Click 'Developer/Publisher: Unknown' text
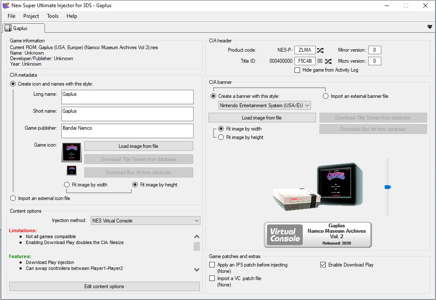436x300 pixels. pyautogui.click(x=42, y=58)
